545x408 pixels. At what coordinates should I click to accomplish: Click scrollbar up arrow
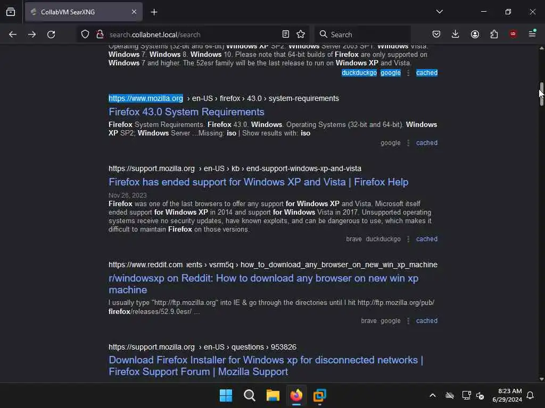[541, 48]
